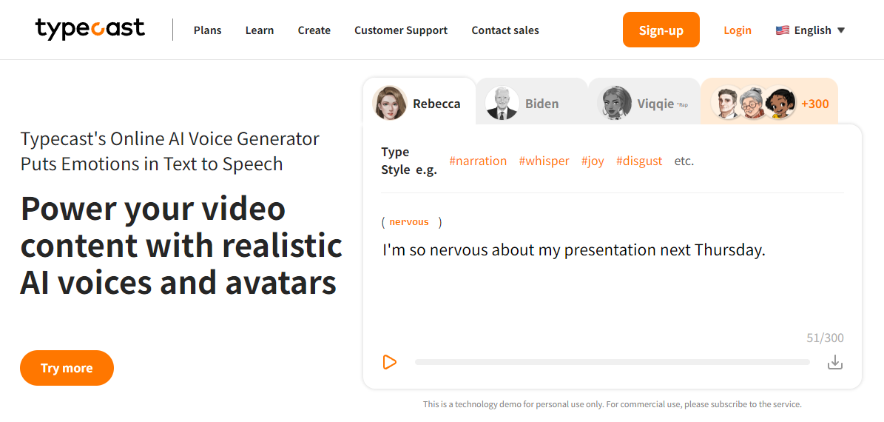This screenshot has height=422, width=884.
Task: Open the +300 more voices tab
Action: [769, 101]
